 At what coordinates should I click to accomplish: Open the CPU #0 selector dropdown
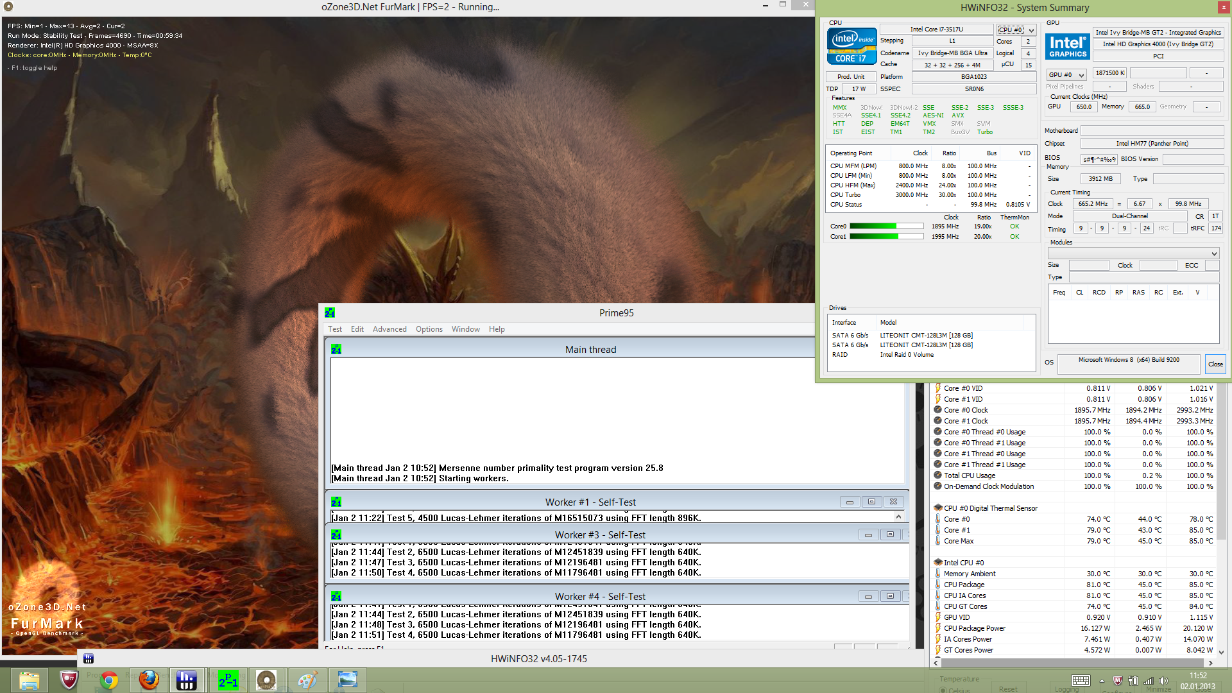1016,30
